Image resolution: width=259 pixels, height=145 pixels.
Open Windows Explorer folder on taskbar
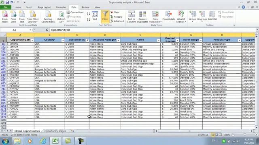pyautogui.click(x=17, y=141)
